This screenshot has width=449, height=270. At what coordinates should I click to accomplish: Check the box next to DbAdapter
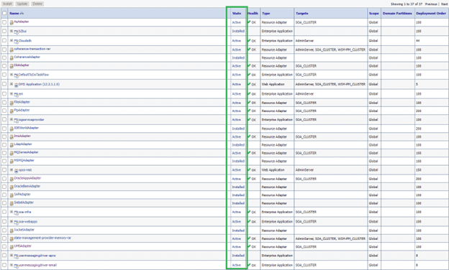pos(4,66)
